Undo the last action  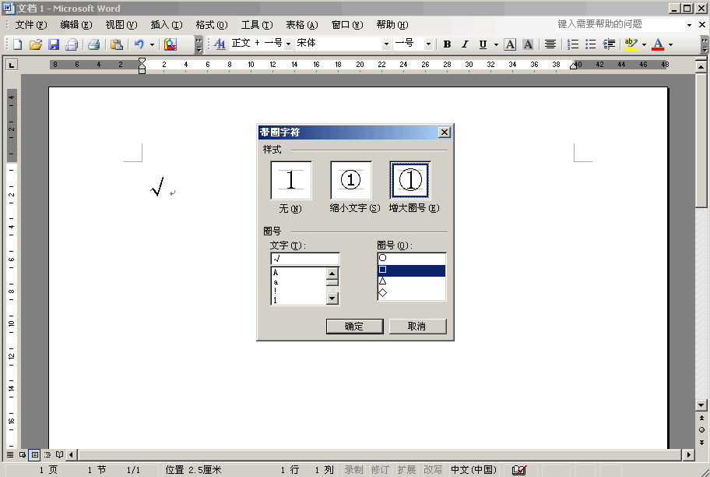click(139, 44)
